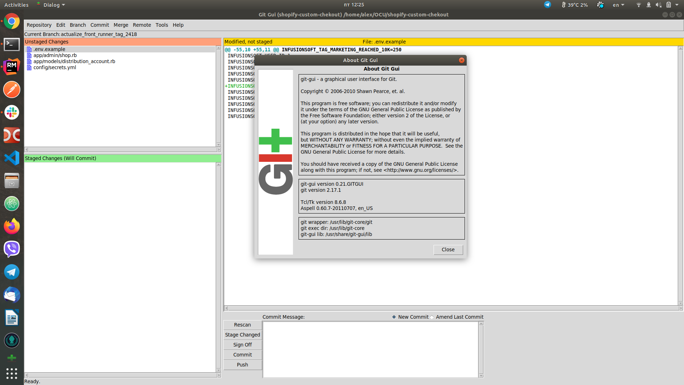Open the Merge menu

tap(121, 25)
